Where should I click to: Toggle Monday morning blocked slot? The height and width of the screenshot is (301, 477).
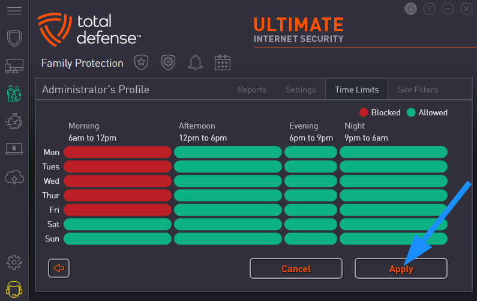pos(118,152)
